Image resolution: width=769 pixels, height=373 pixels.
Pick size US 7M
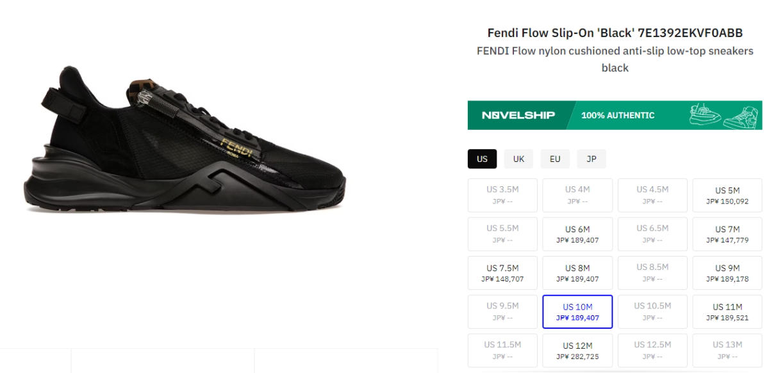point(727,234)
